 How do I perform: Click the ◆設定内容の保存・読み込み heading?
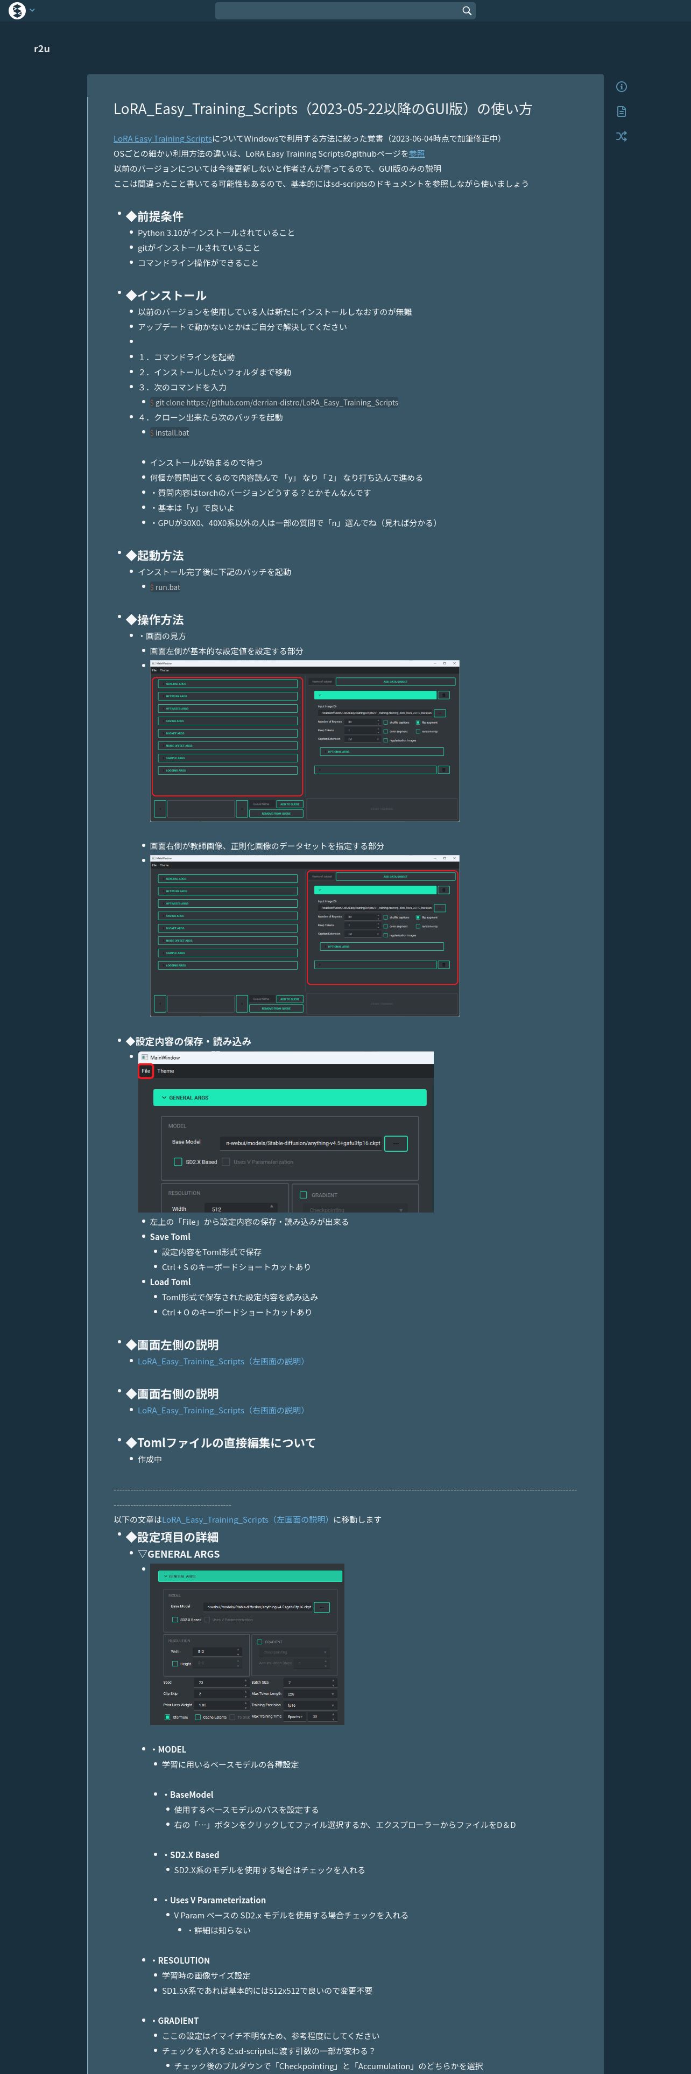[x=188, y=1042]
